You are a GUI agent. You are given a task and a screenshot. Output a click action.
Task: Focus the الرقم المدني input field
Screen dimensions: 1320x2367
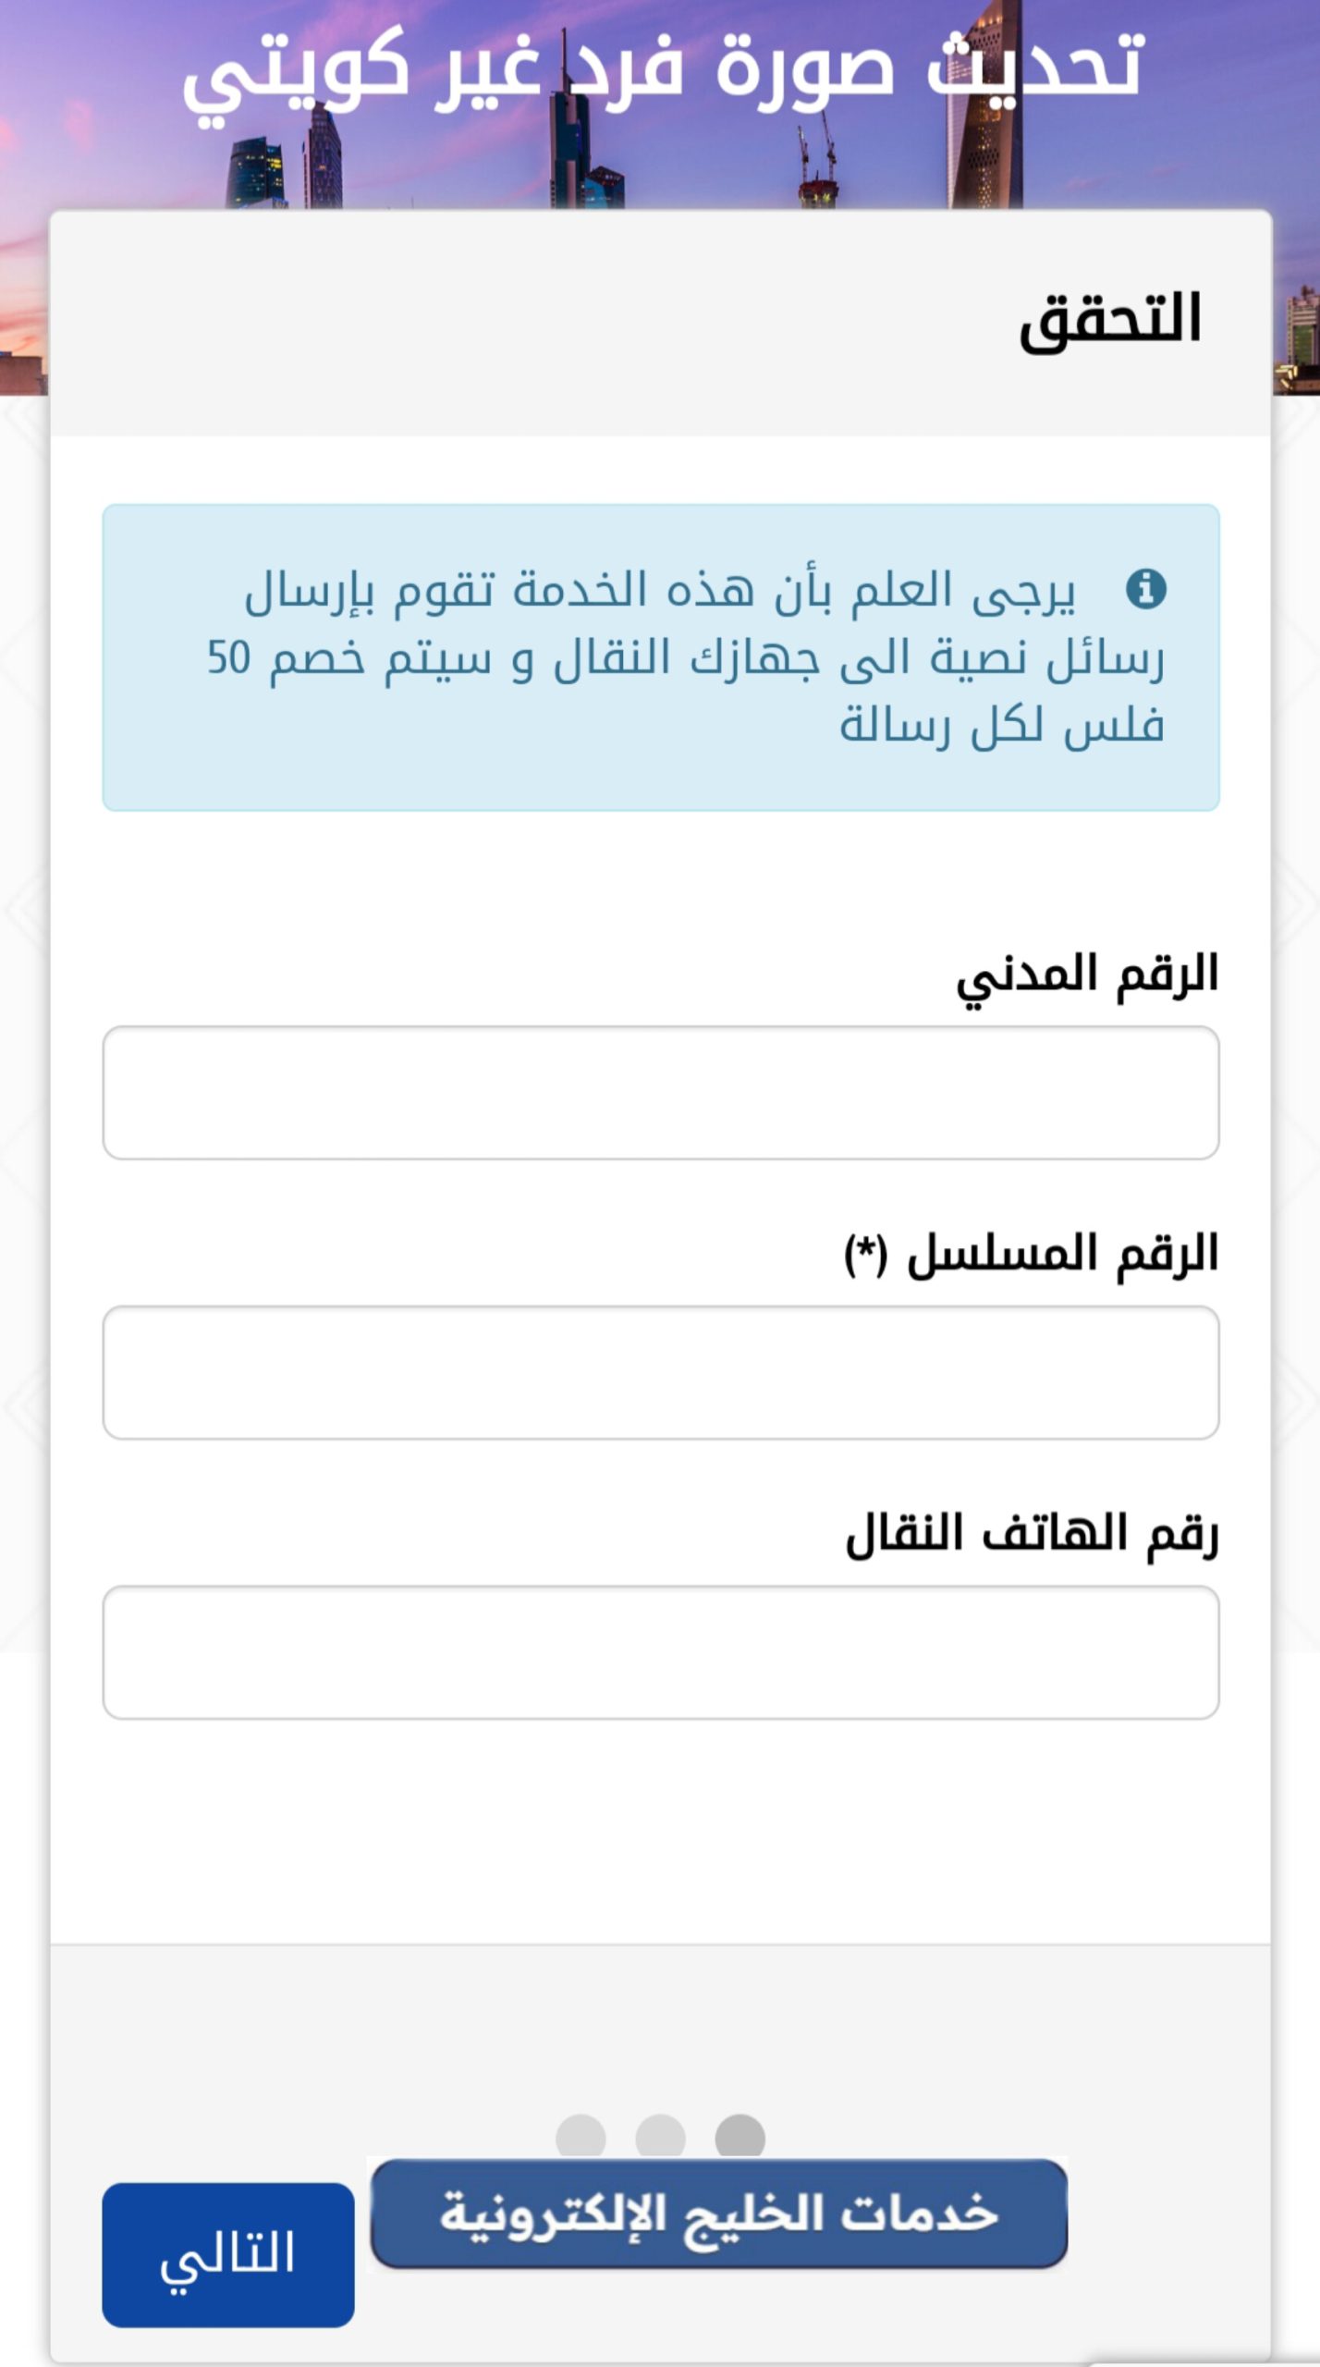(660, 1092)
